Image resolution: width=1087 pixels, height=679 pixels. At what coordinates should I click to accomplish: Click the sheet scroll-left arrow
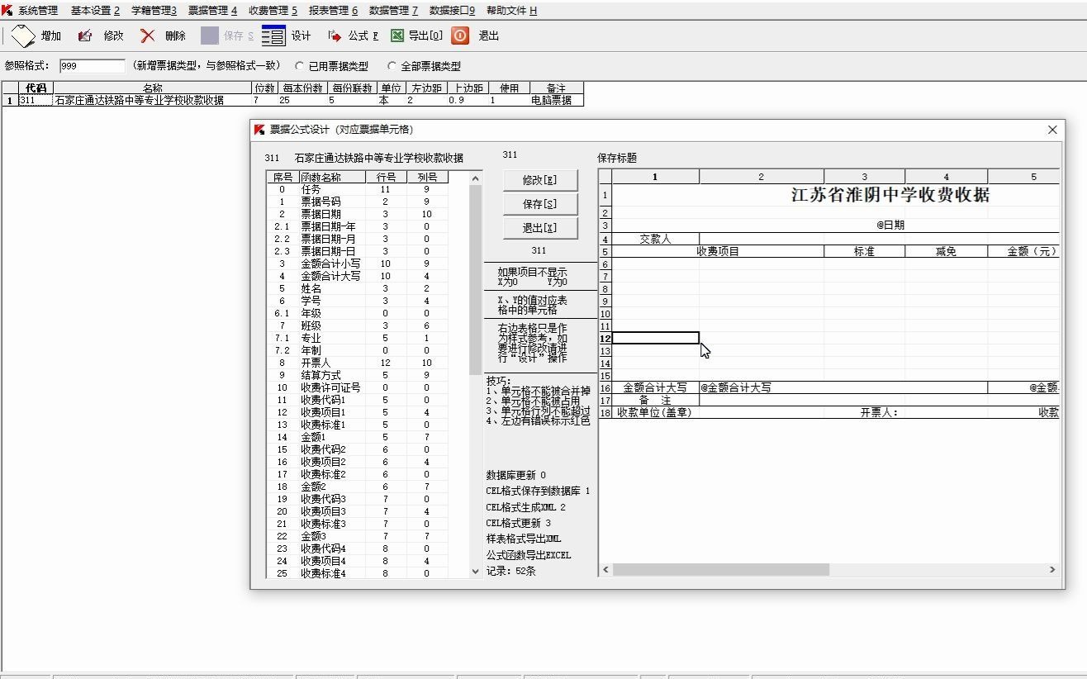(605, 569)
